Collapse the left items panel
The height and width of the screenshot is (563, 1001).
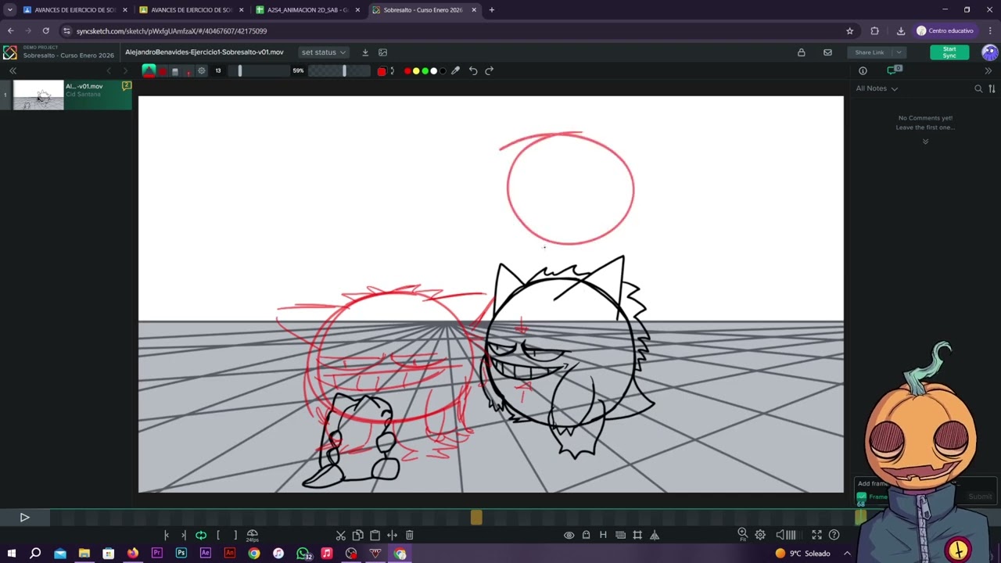point(13,70)
